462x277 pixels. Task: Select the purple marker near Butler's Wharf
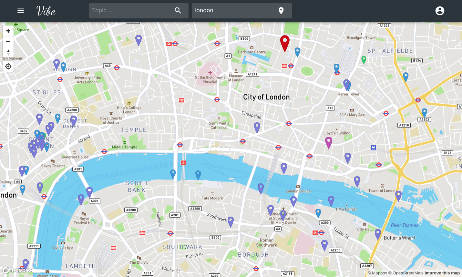378,234
